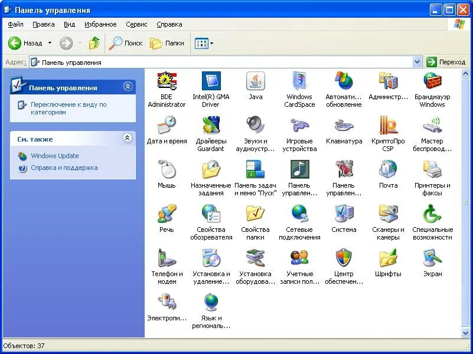Expand the Назад history dropdown arrow
The height and width of the screenshot is (354, 473).
50,44
